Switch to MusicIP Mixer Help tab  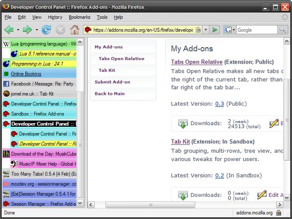tap(44, 164)
